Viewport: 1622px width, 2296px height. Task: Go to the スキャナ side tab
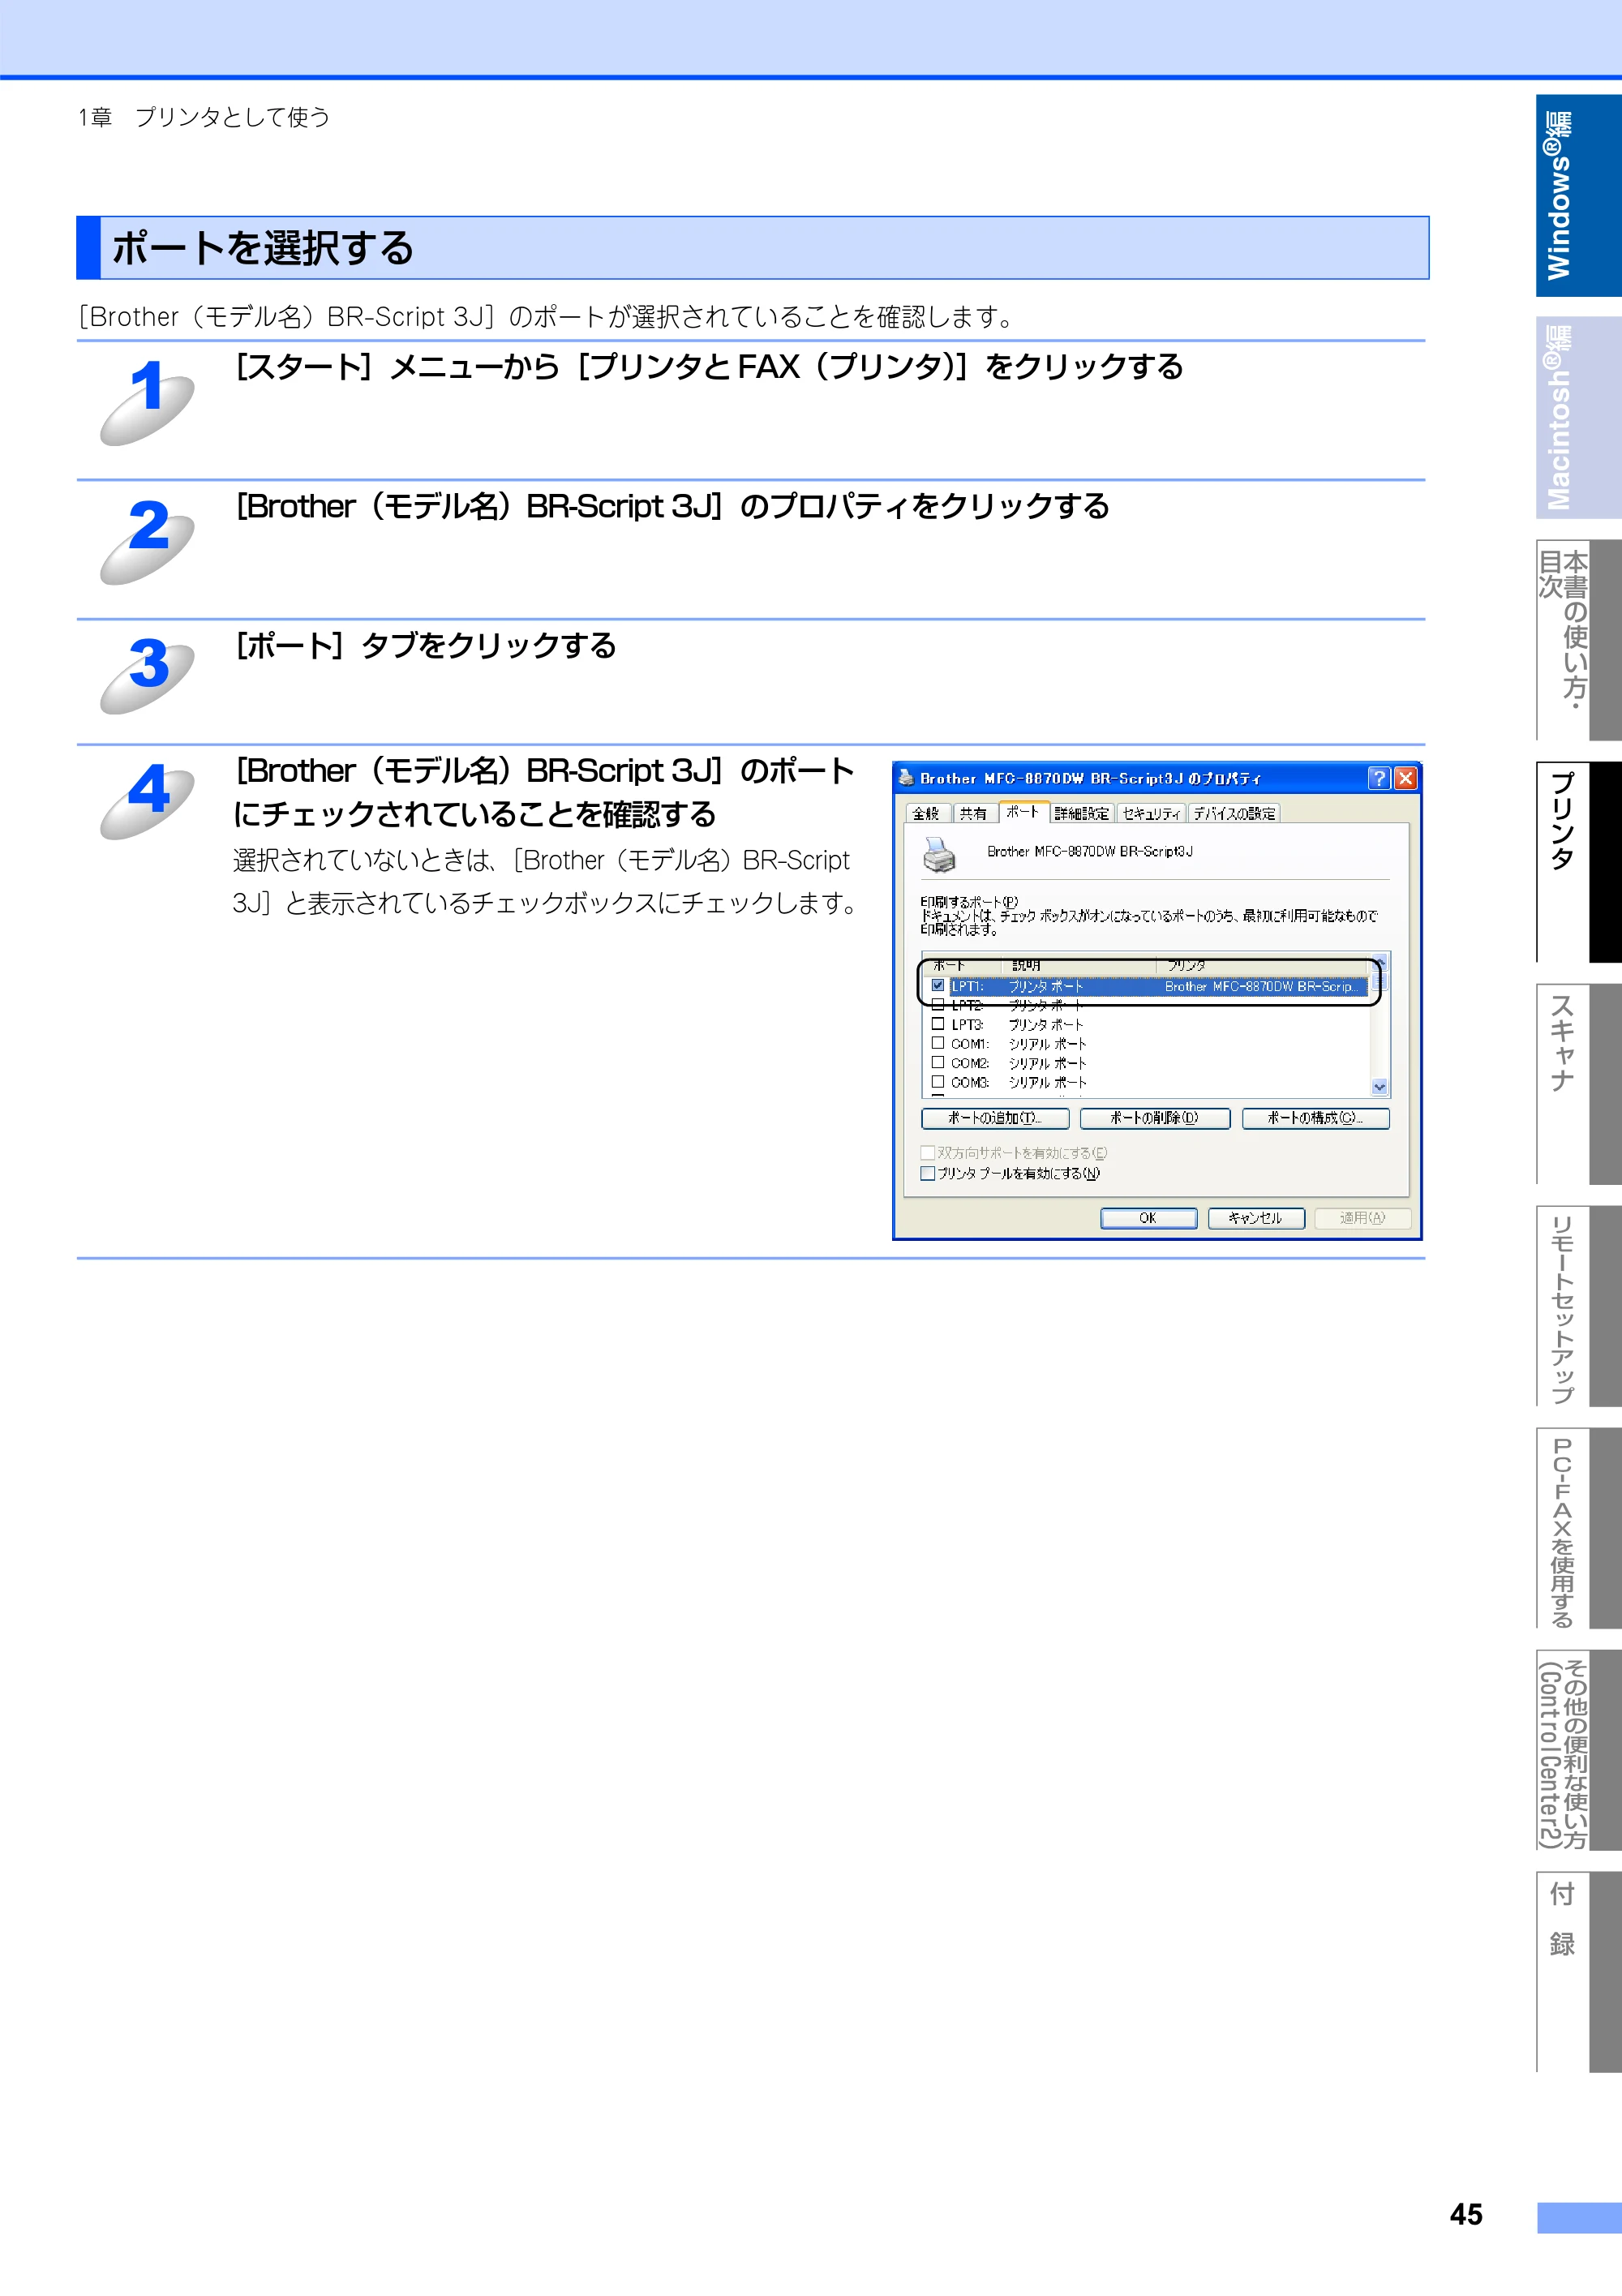click(1578, 1084)
